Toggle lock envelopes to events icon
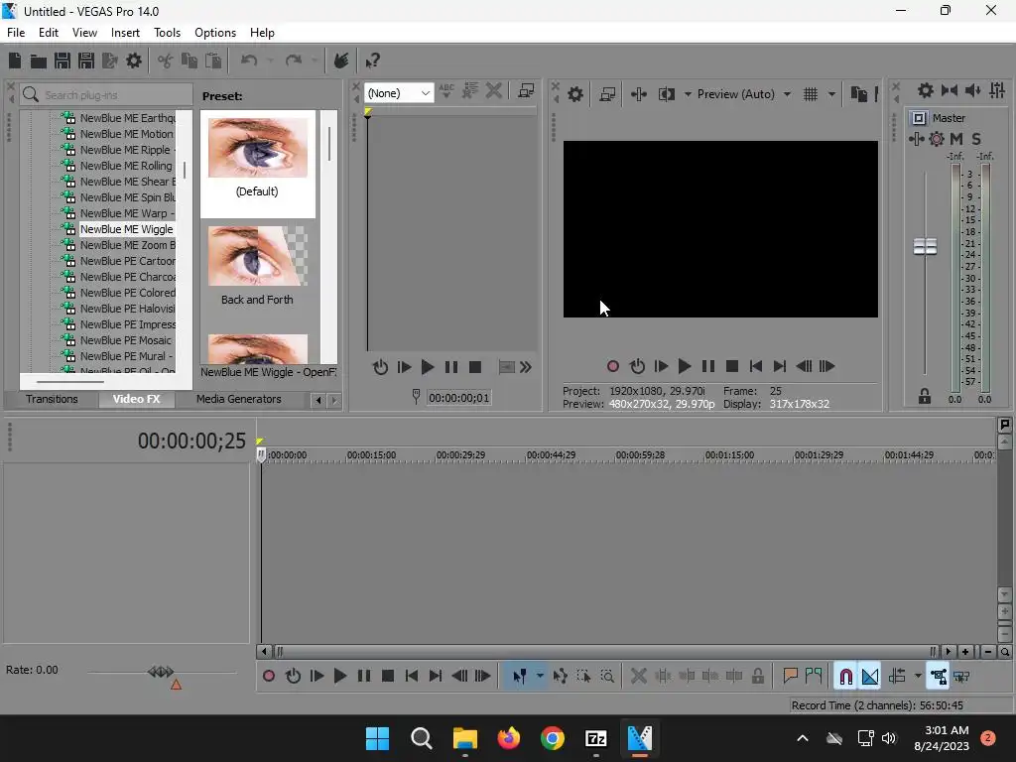Image resolution: width=1016 pixels, height=762 pixels. (939, 677)
